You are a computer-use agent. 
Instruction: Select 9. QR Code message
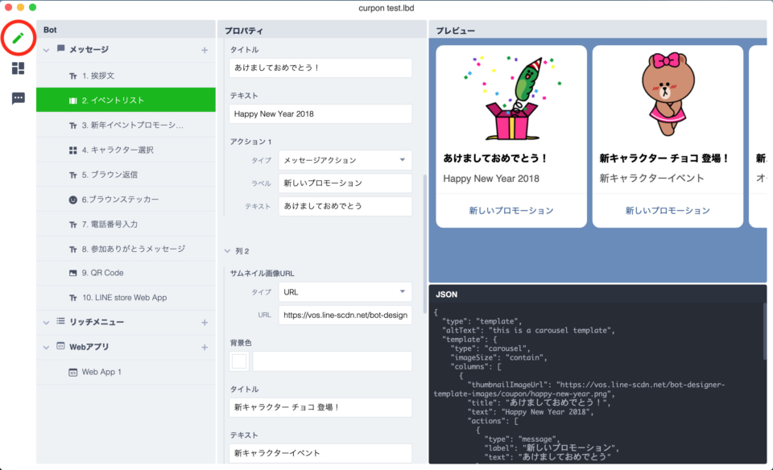126,273
